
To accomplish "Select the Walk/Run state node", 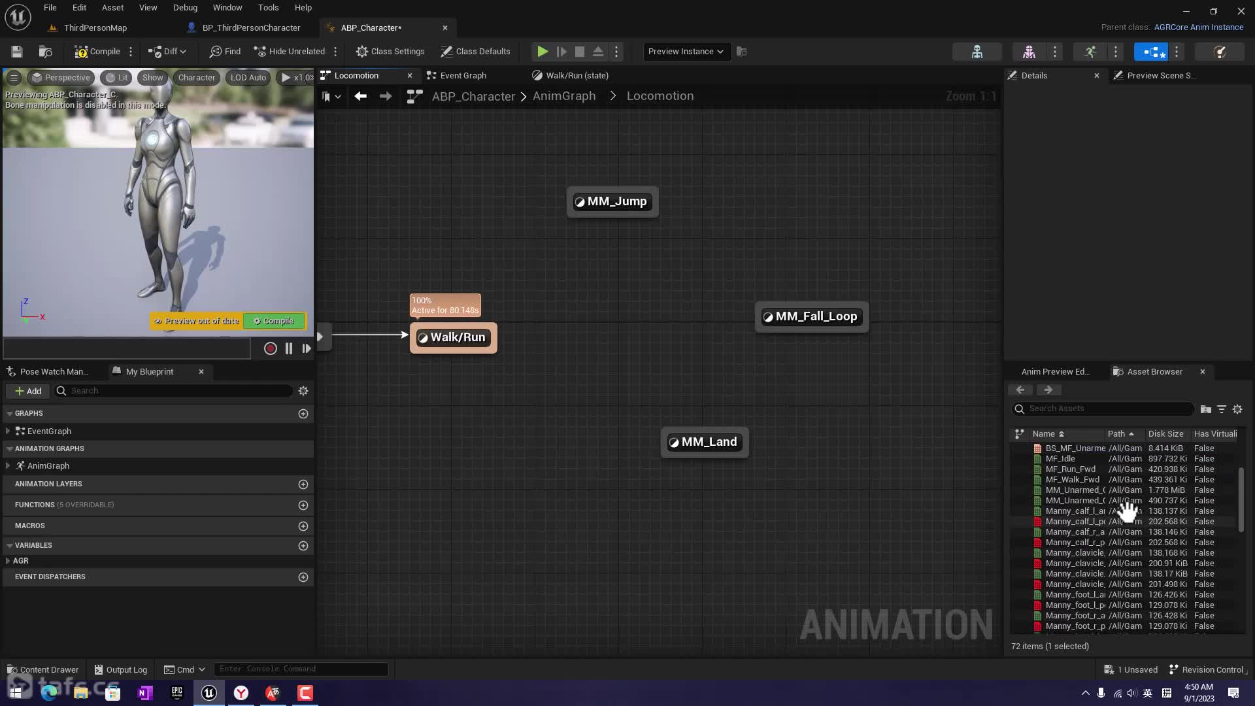I will 454,337.
